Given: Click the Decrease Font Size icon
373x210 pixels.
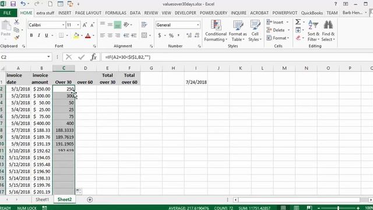Looking at the screenshot, I should [x=92, y=24].
